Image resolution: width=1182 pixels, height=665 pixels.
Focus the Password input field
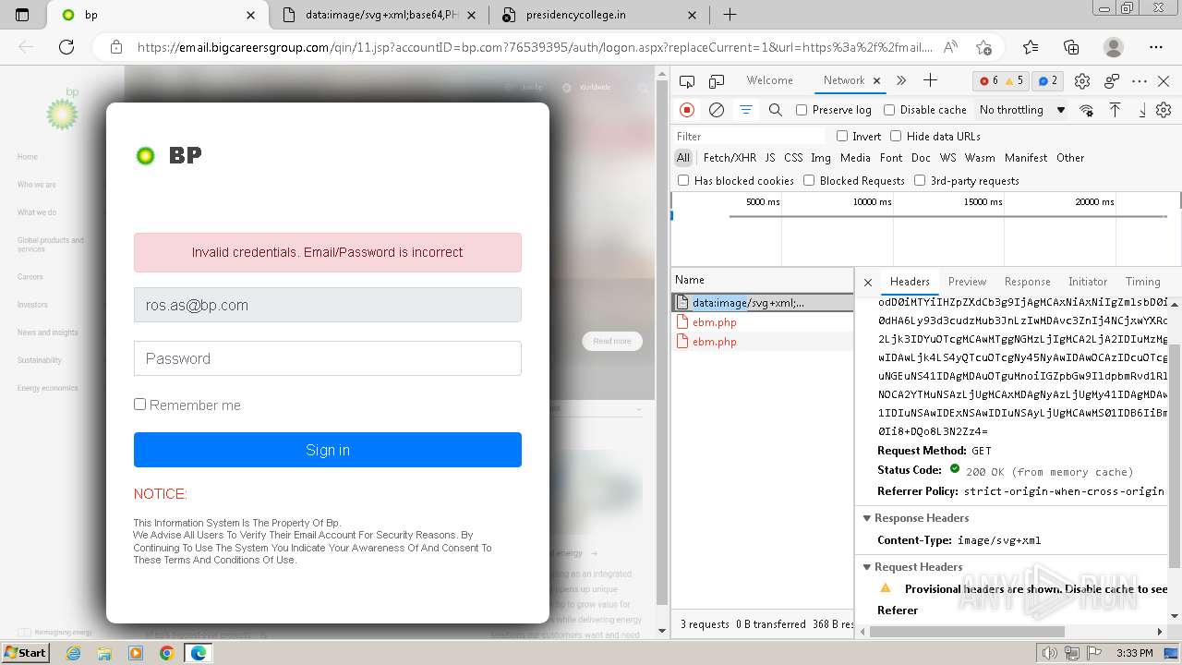click(x=328, y=358)
